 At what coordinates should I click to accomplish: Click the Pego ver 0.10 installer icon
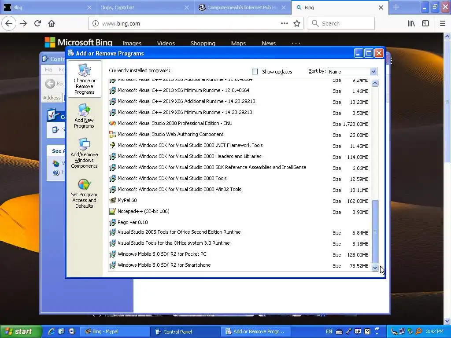tap(113, 222)
